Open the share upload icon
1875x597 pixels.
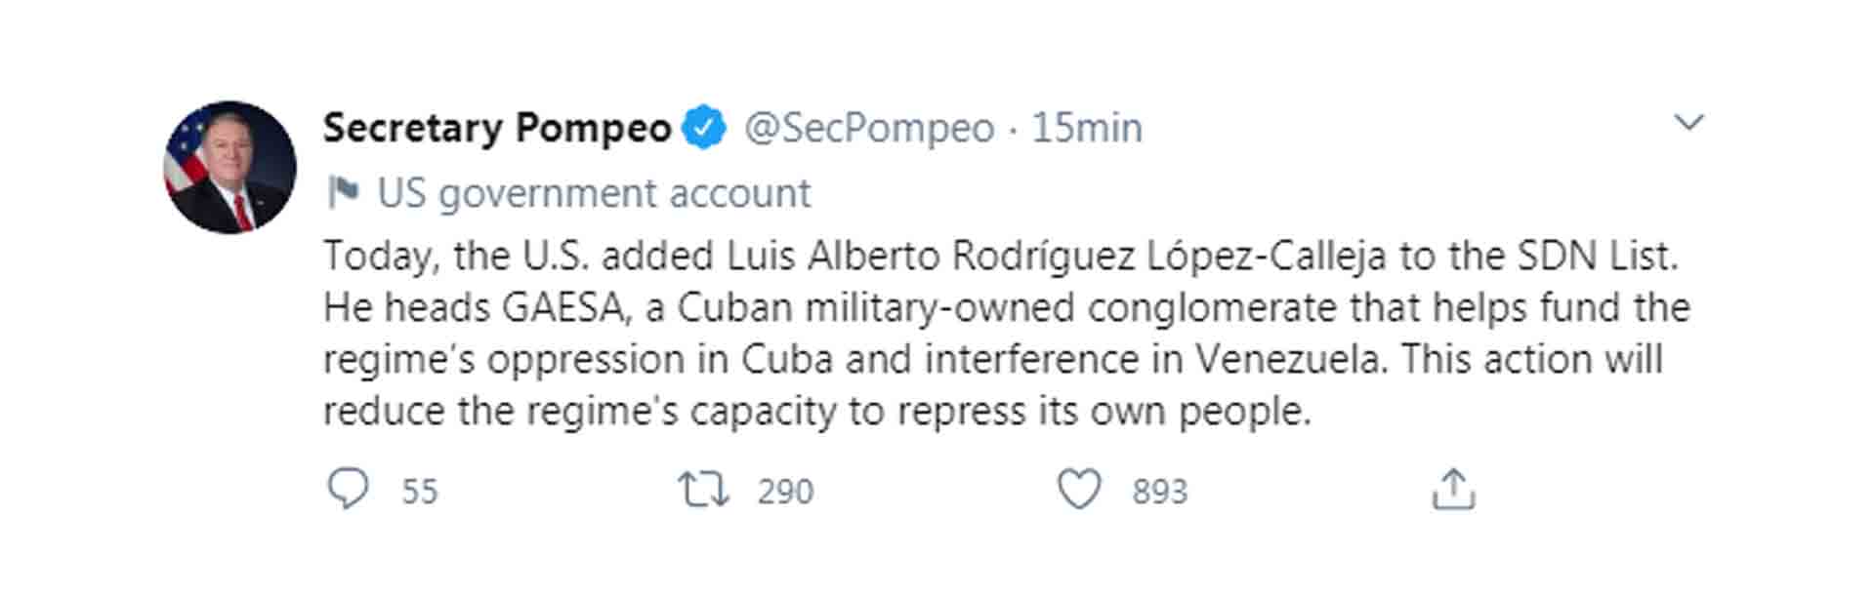pyautogui.click(x=1453, y=490)
